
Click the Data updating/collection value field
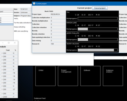point(58,37)
